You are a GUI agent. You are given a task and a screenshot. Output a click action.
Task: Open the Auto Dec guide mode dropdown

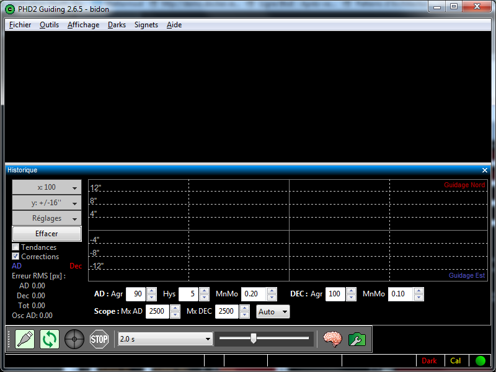(x=273, y=312)
